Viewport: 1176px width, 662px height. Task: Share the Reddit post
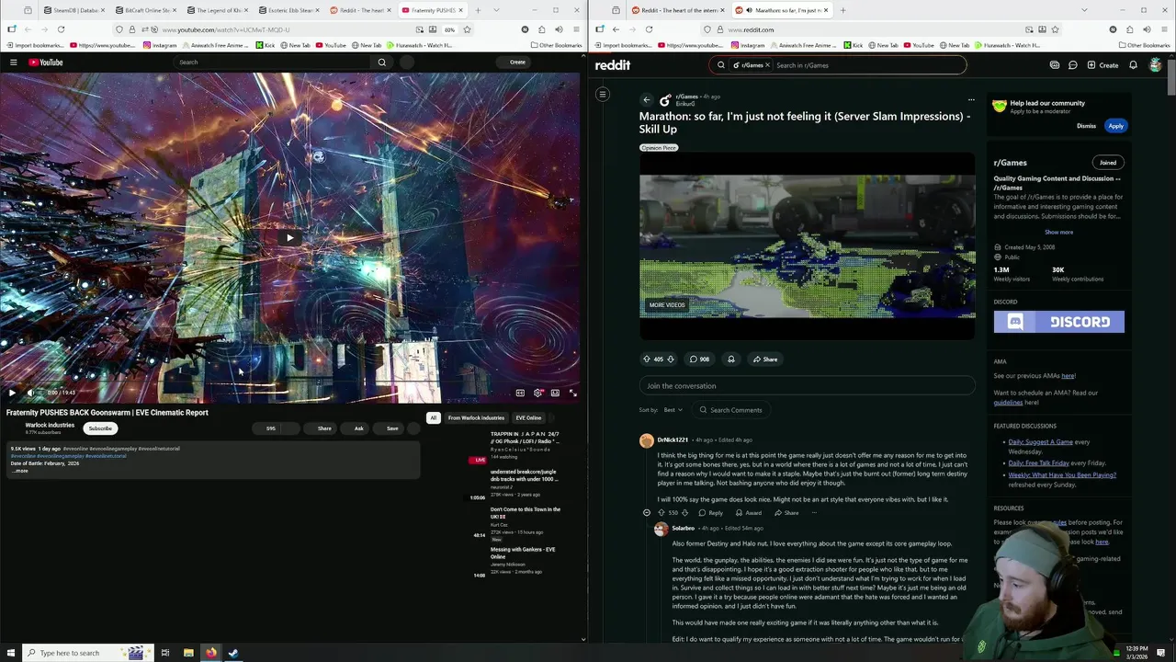[x=765, y=360]
